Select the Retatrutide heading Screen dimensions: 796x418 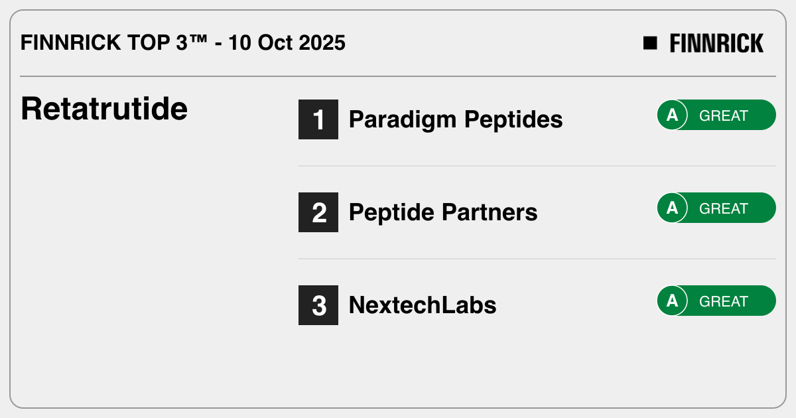tap(104, 109)
